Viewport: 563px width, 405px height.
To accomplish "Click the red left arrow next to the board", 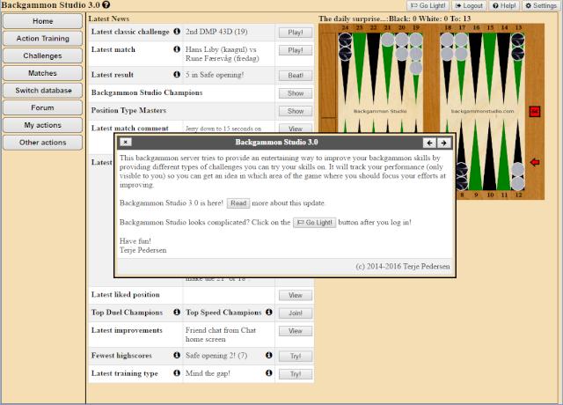I will tap(535, 162).
